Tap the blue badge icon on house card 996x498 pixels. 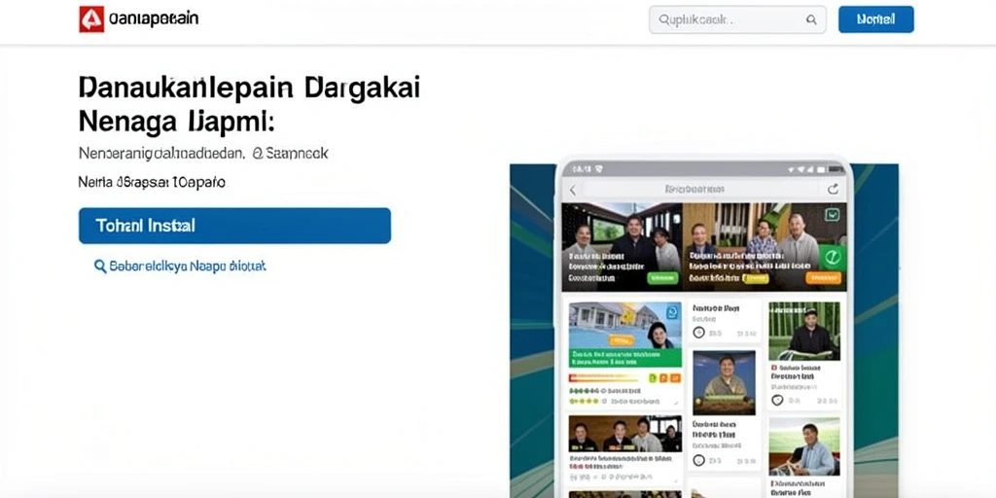tap(672, 311)
